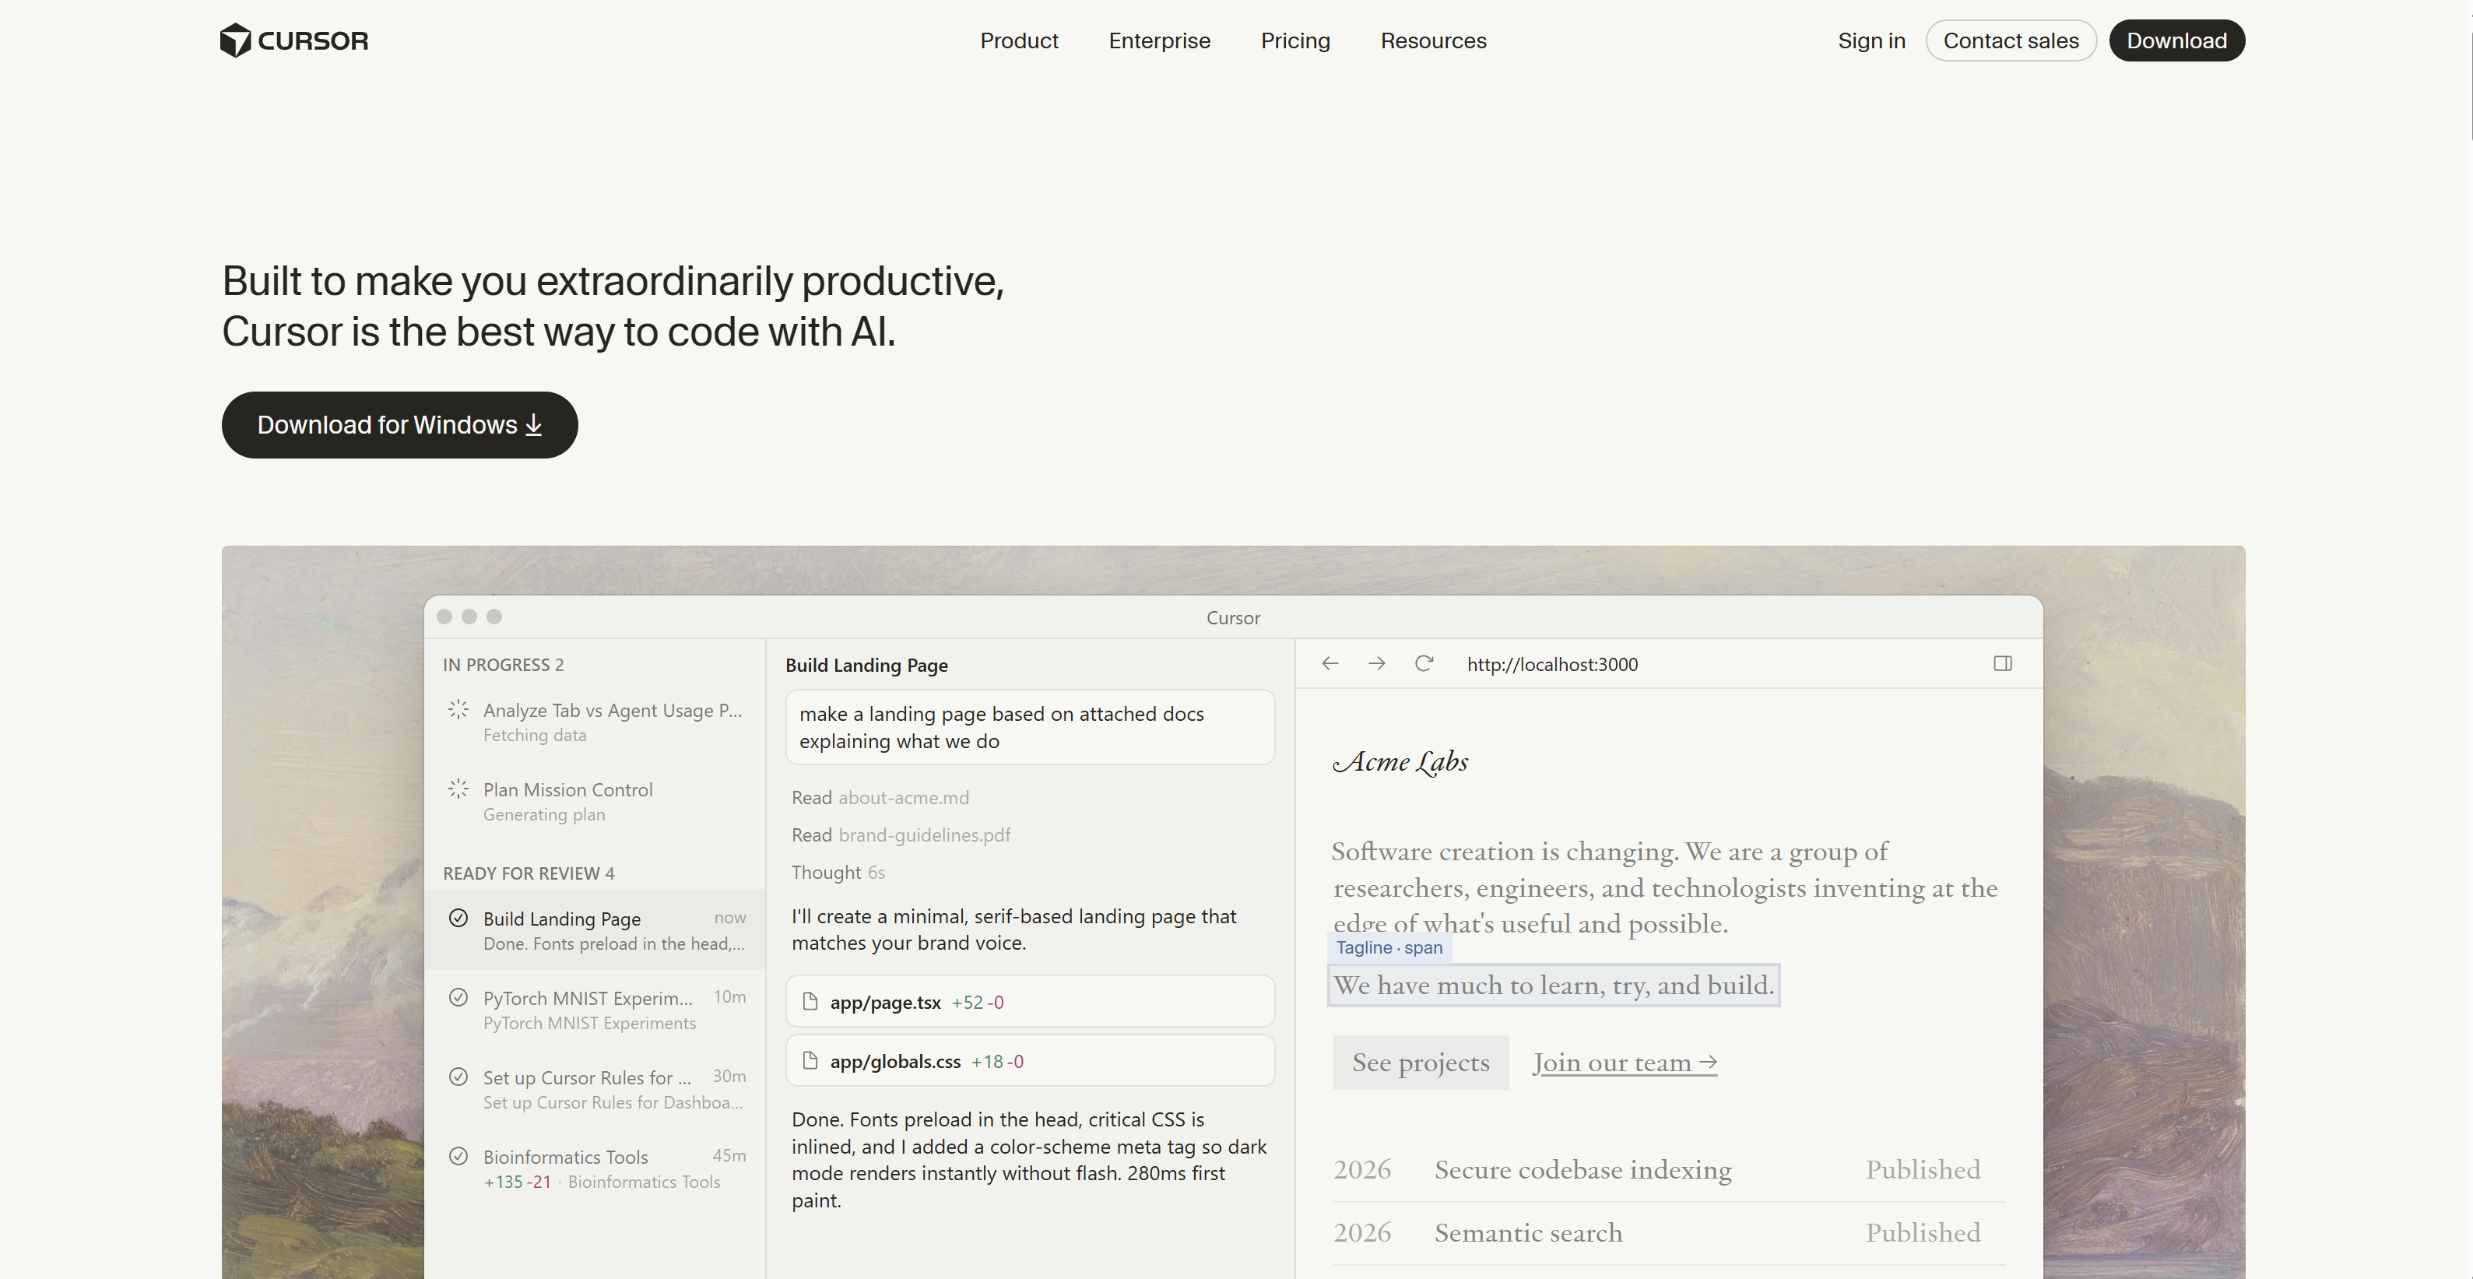Click the browser forward arrow in preview
The width and height of the screenshot is (2473, 1279).
click(1377, 663)
